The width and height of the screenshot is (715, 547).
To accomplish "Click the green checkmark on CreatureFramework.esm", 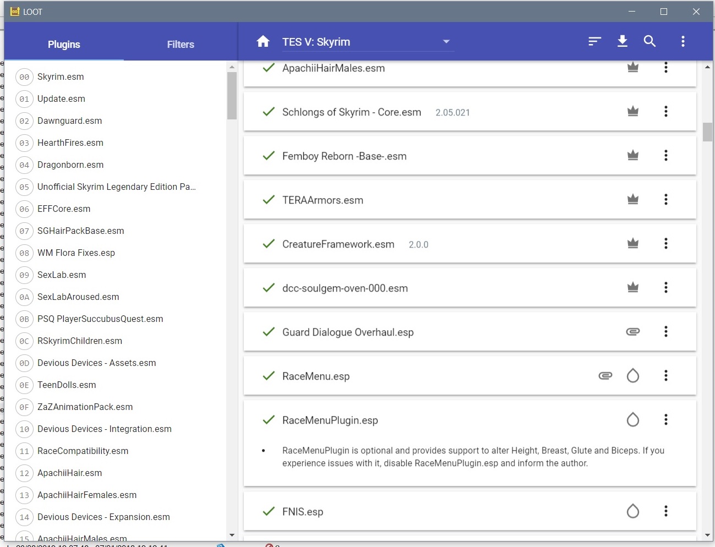I will point(269,243).
